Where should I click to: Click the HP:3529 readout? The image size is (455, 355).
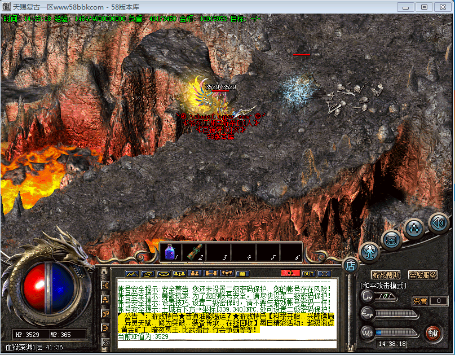tap(27, 335)
